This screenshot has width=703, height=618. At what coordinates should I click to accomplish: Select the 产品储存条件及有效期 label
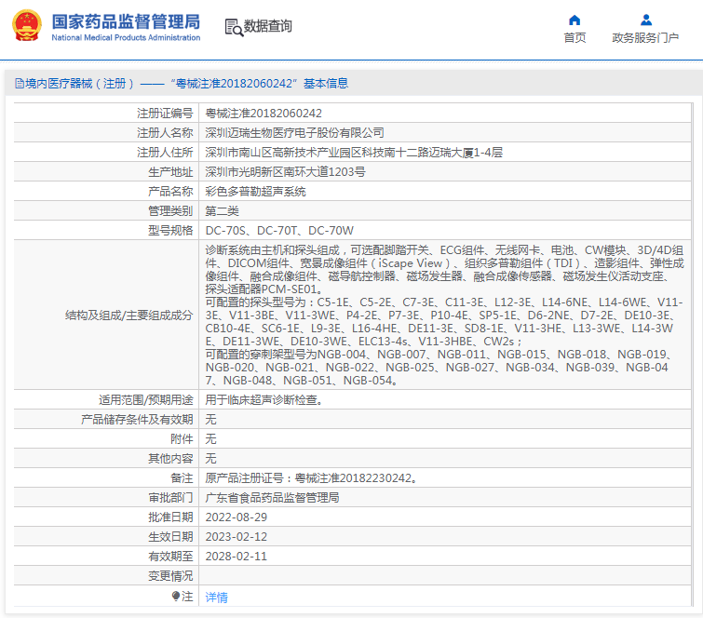(137, 420)
